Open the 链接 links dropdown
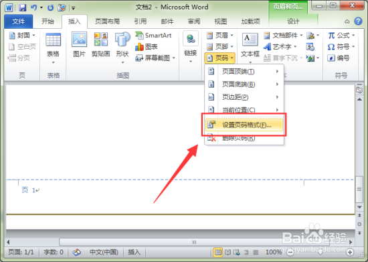This screenshot has width=368, height=262. tap(191, 48)
